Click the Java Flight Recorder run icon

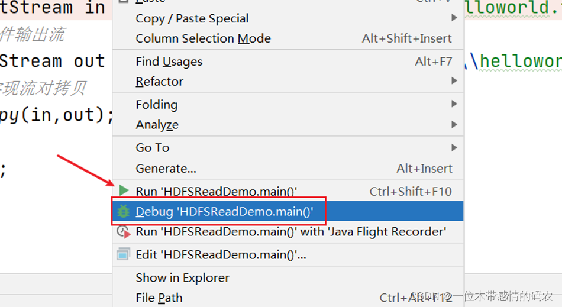(x=124, y=232)
